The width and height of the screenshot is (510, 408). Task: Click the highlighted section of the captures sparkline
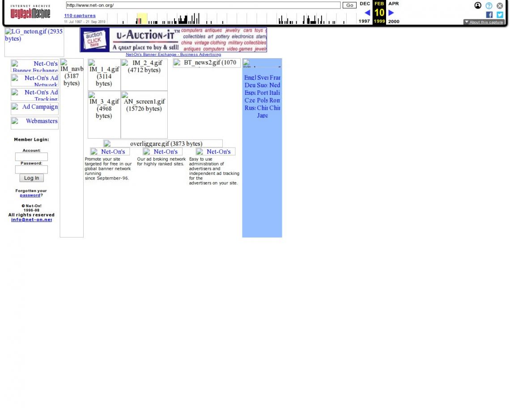[142, 18]
